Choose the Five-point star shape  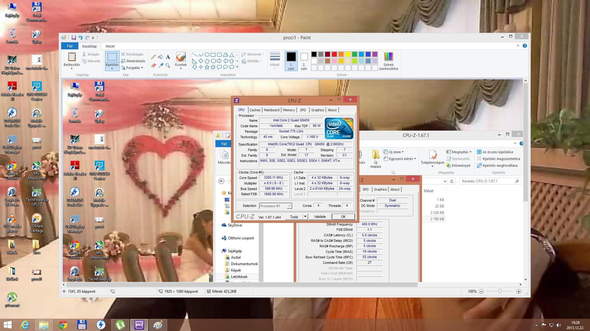[207, 67]
